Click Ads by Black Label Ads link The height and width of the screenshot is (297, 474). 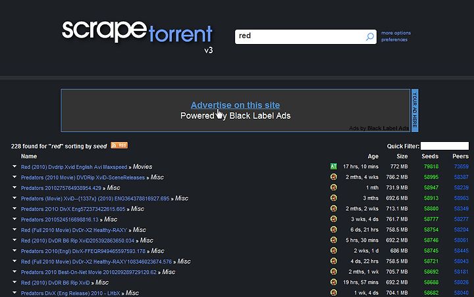pos(379,128)
